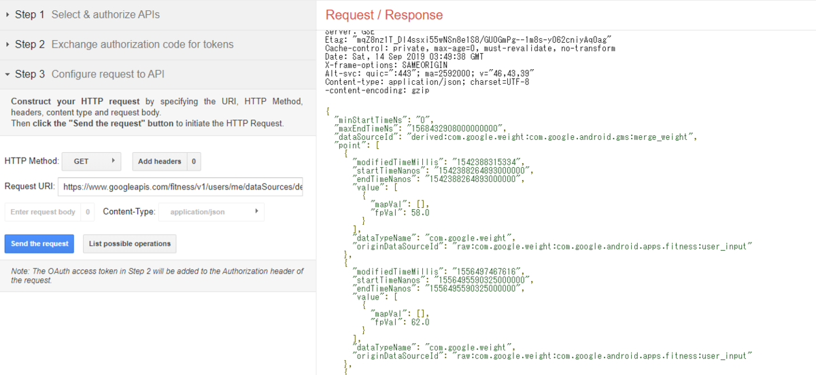The image size is (816, 375).
Task: Click List possible operations button
Action: 129,244
